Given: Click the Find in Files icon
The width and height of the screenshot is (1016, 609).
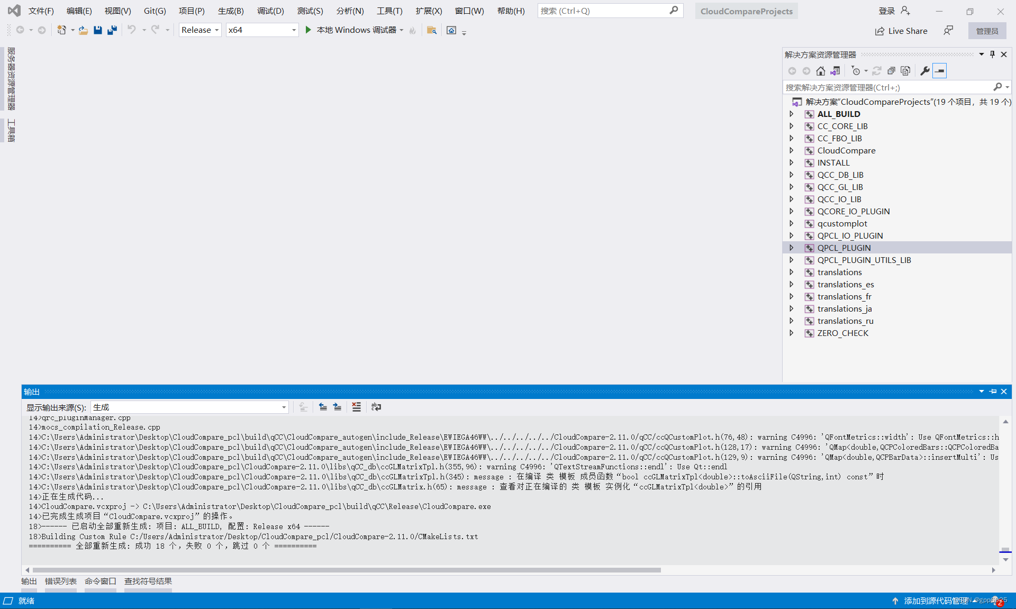Looking at the screenshot, I should [432, 30].
